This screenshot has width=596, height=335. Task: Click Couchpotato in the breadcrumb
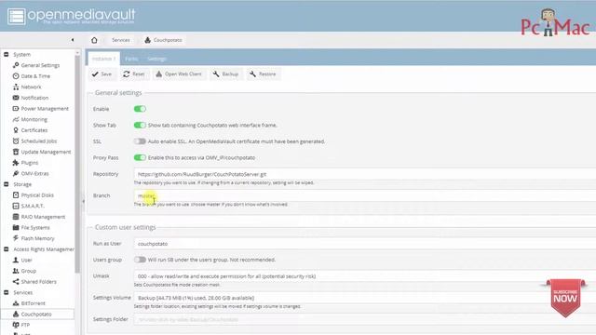(x=164, y=40)
